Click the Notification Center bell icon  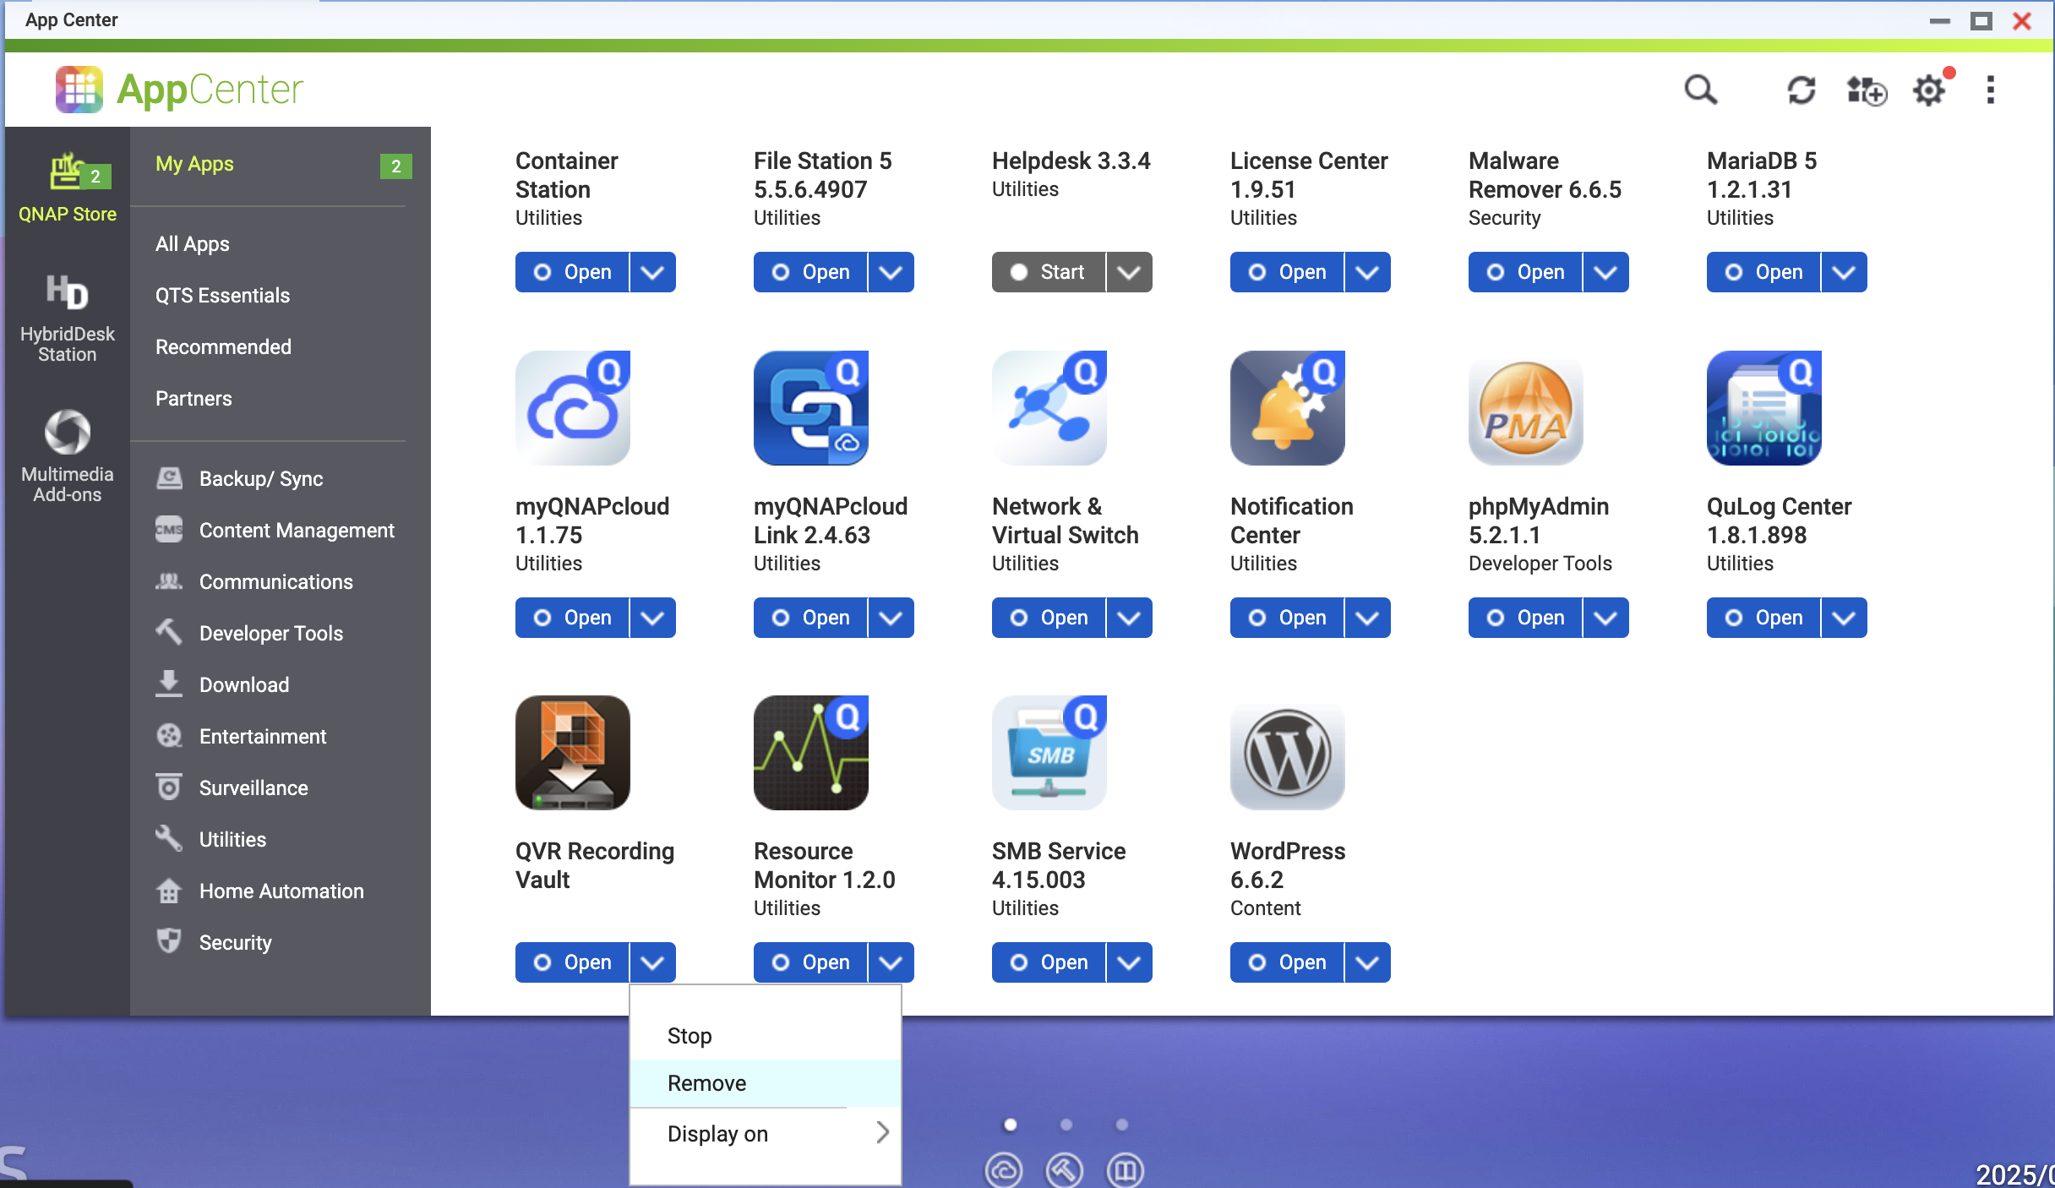pyautogui.click(x=1288, y=408)
